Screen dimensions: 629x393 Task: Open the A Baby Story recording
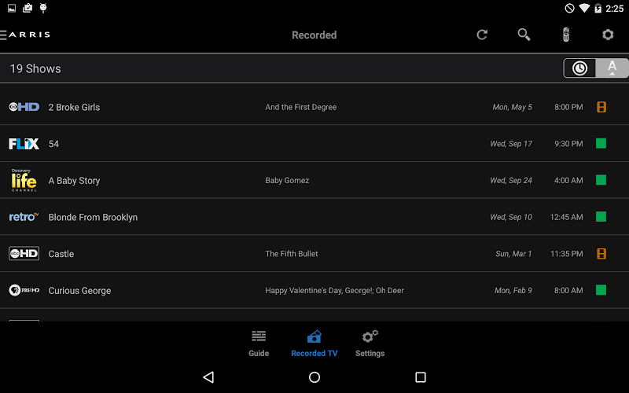(x=314, y=180)
